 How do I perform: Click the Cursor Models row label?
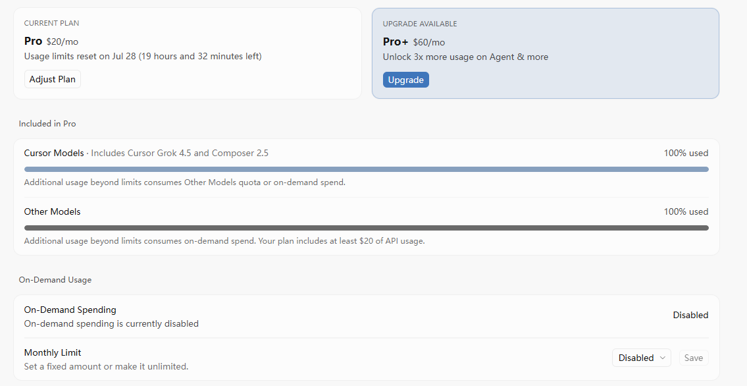[x=54, y=153]
